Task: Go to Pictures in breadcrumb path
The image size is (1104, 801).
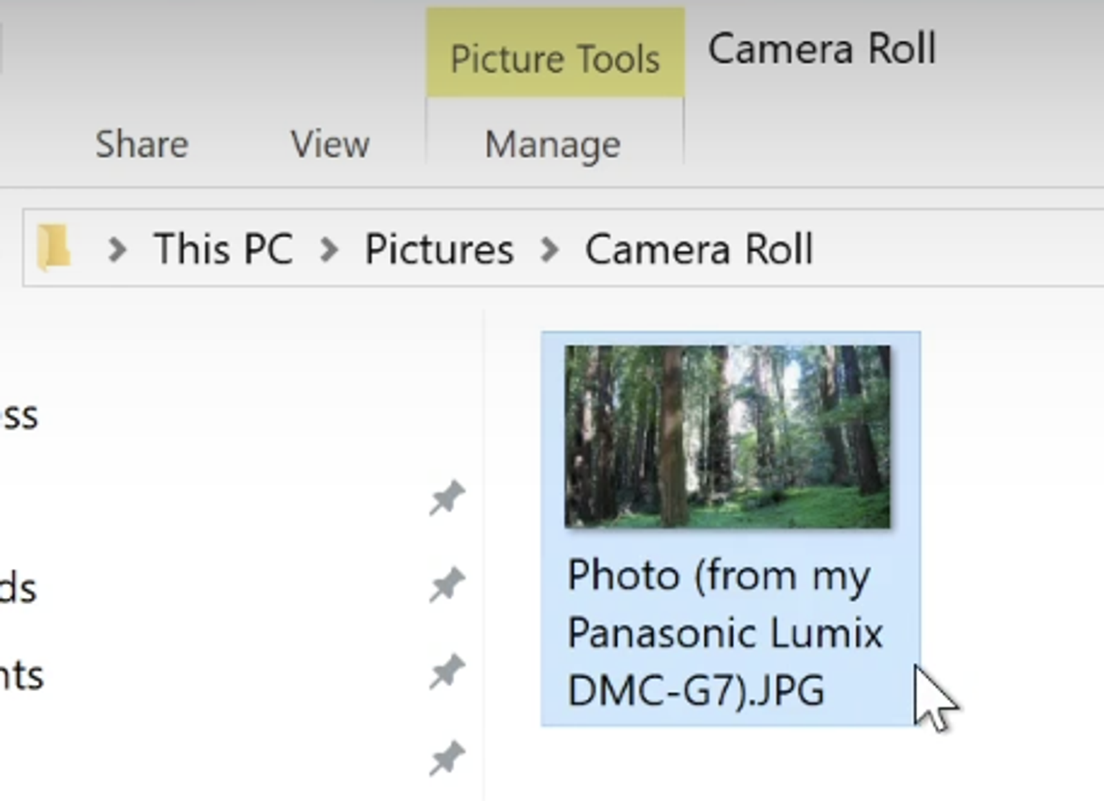Action: (439, 249)
